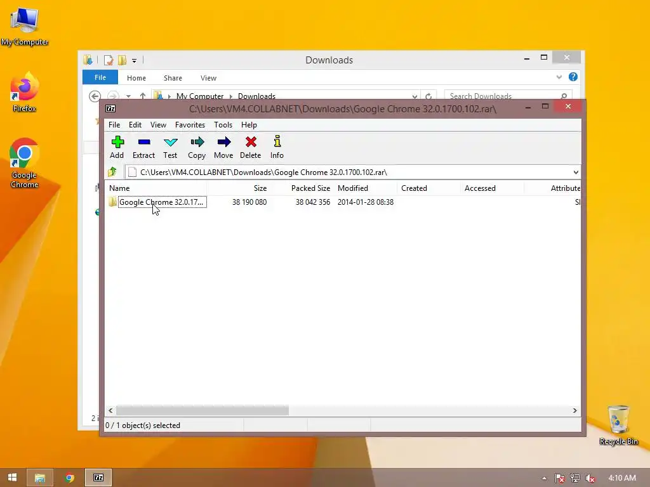Click the Move toolbar icon
Viewport: 650px width, 487px height.
point(223,147)
